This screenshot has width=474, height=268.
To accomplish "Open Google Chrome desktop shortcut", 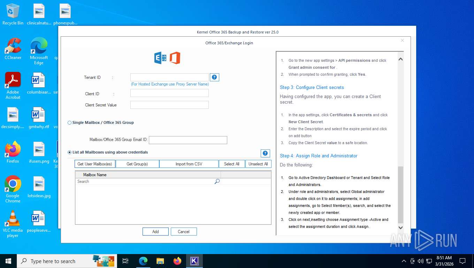I will [13, 189].
